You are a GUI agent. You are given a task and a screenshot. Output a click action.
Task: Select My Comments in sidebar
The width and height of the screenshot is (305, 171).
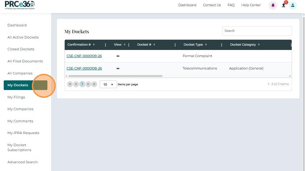click(20, 121)
